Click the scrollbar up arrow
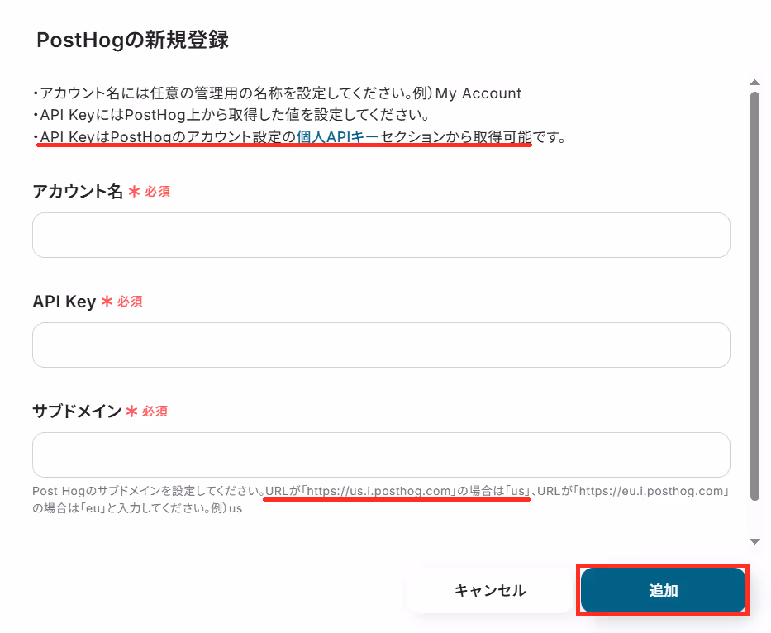Image resolution: width=771 pixels, height=633 pixels. pos(754,82)
